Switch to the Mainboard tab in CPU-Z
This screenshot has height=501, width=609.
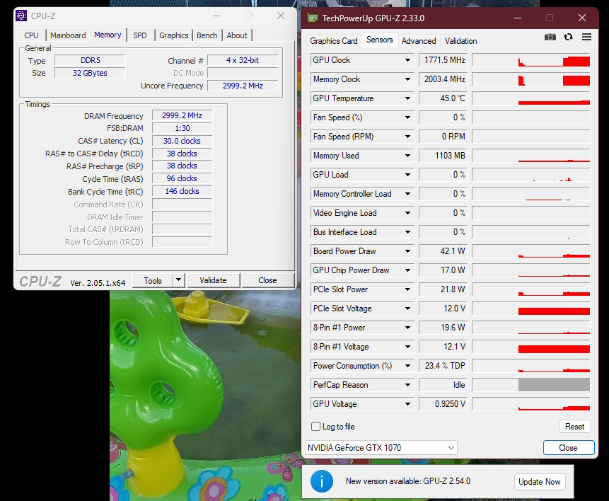[x=68, y=35]
